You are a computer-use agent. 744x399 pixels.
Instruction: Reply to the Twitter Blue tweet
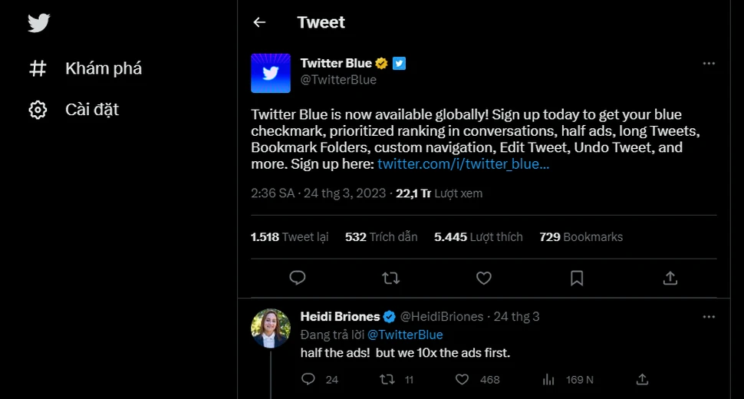298,278
